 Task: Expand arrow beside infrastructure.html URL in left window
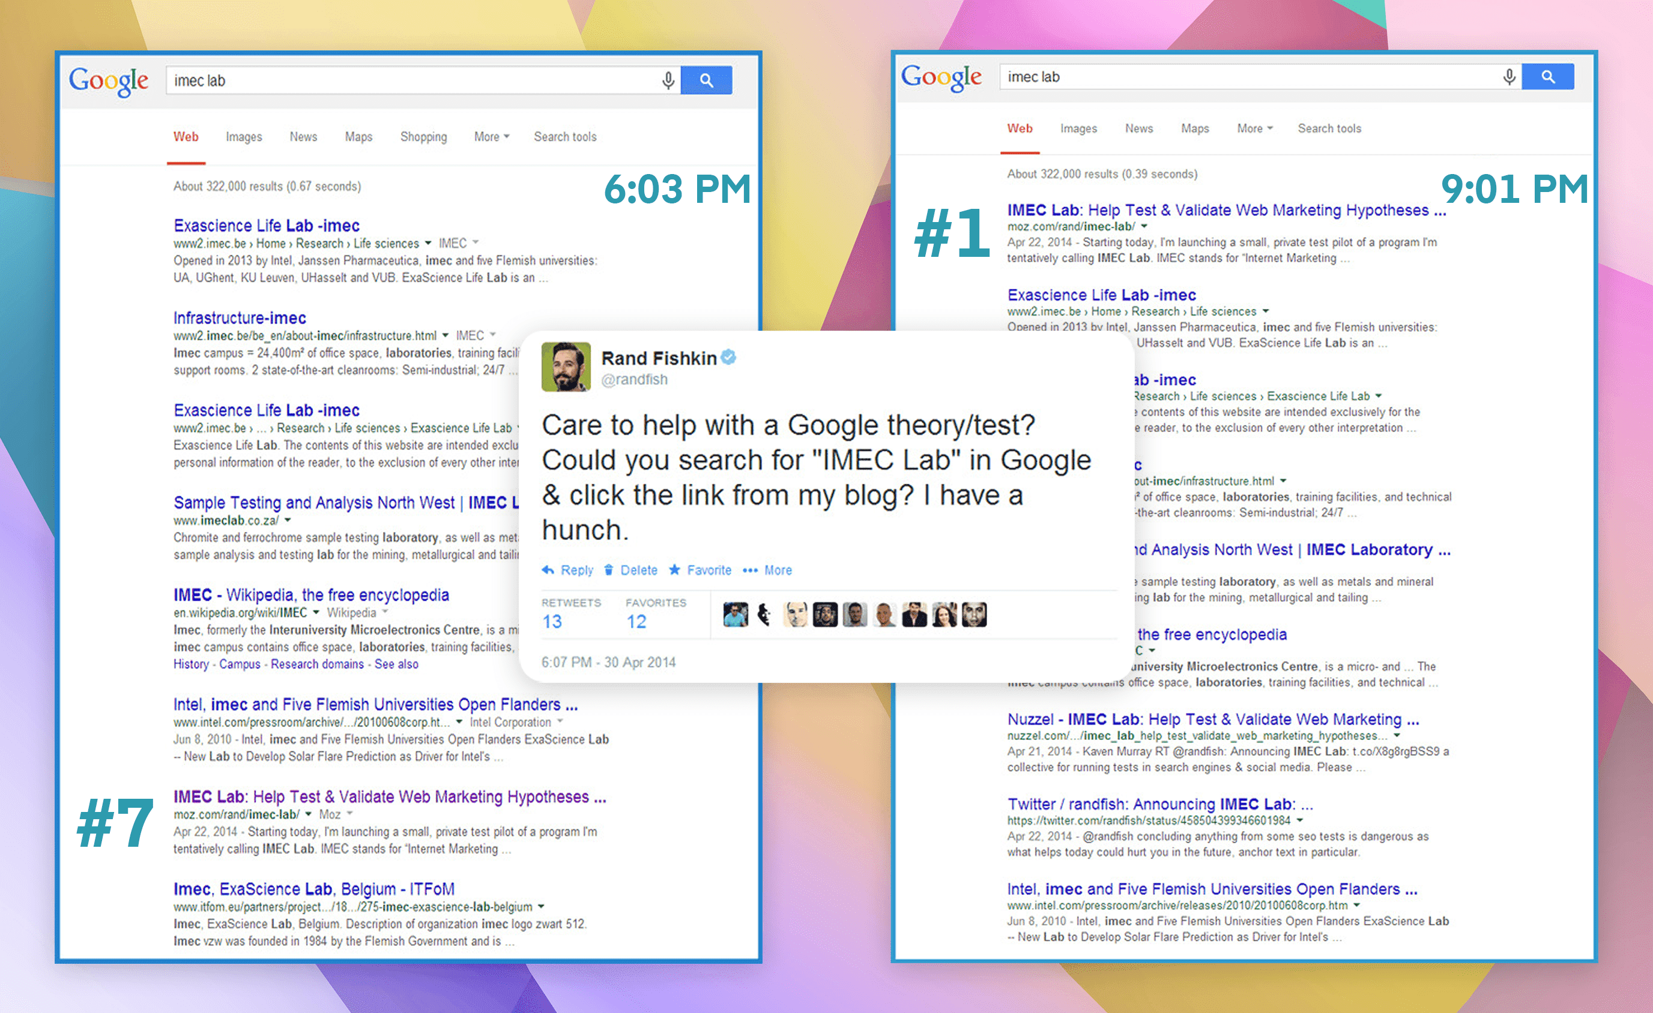coord(445,335)
